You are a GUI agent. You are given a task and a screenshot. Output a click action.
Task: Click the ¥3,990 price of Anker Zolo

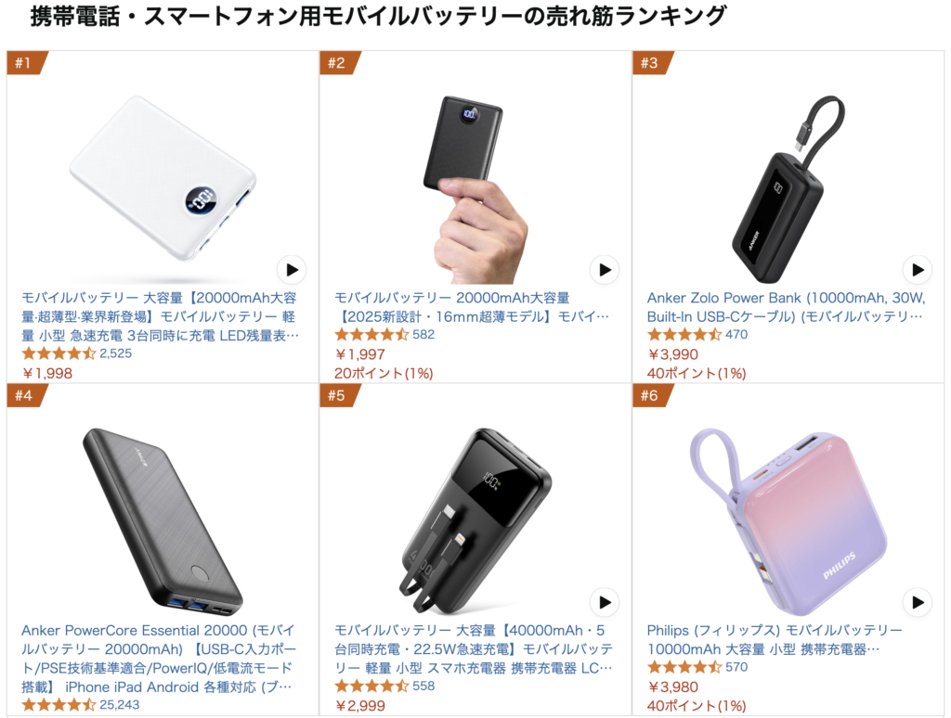672,354
